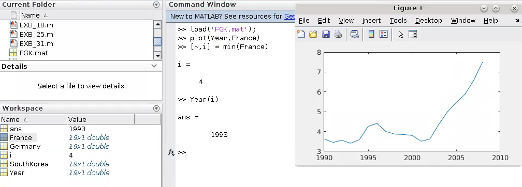Screen dimensions: 522x187
Task: Click EXB_31.m file icon
Action: tap(13, 43)
